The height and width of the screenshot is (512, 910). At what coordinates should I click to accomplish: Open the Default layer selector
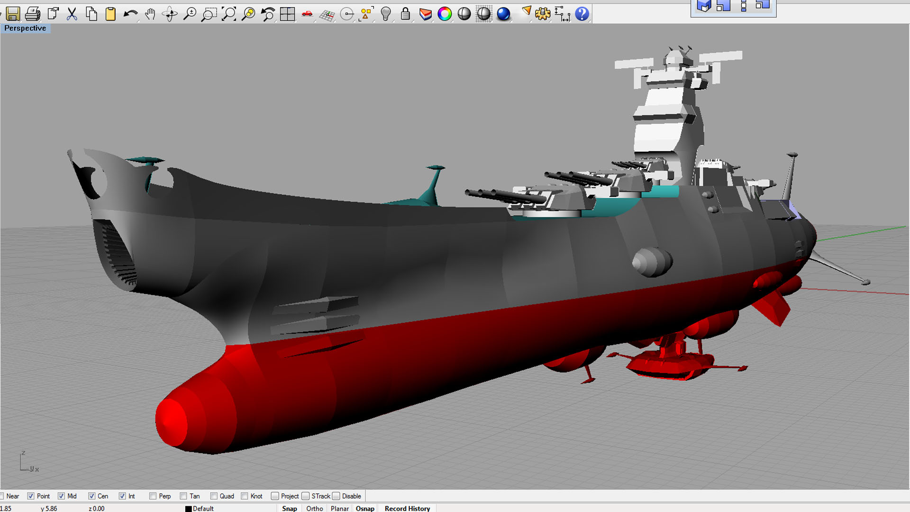tap(203, 508)
